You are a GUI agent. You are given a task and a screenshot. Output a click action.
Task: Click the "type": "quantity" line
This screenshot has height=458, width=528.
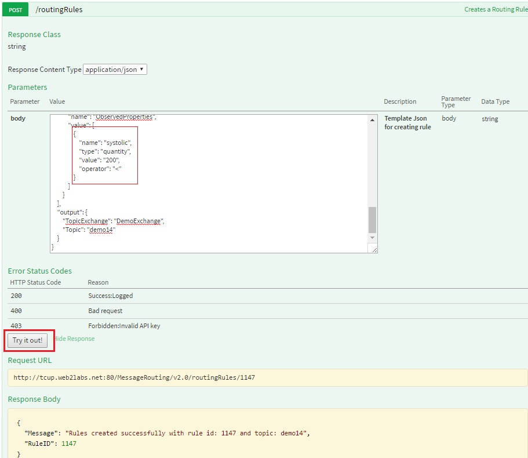(x=105, y=151)
